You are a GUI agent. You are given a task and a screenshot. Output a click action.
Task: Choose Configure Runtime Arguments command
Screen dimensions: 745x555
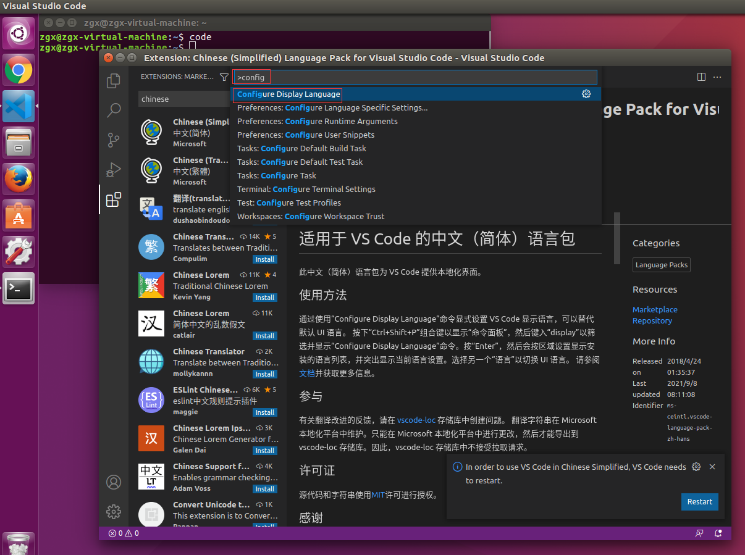[x=416, y=121]
